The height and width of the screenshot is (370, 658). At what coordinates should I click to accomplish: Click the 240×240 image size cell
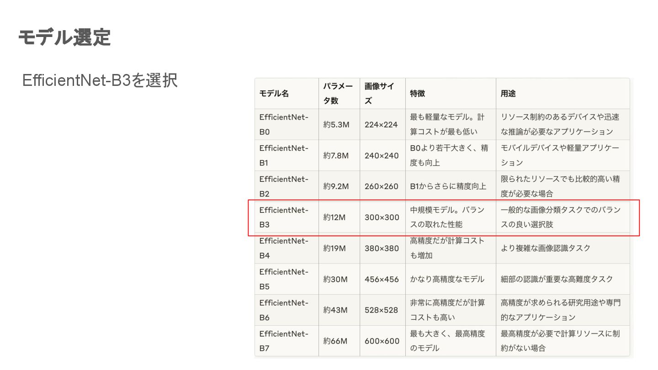pyautogui.click(x=382, y=155)
